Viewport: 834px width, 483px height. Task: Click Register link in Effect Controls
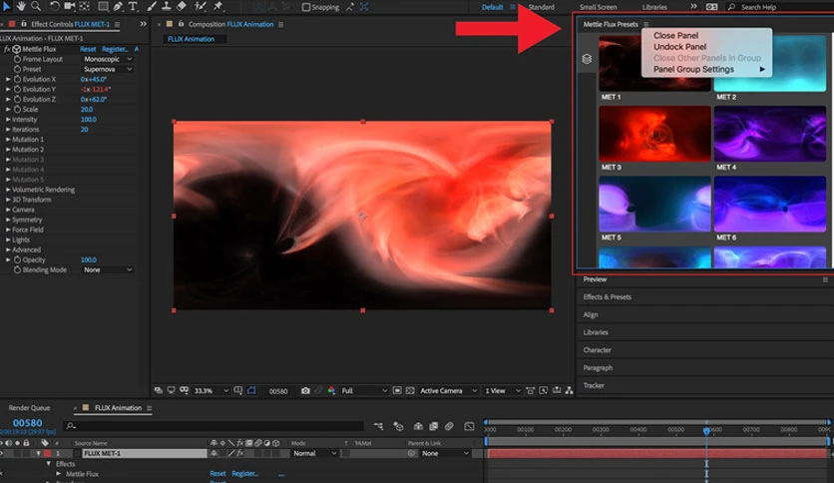(x=115, y=49)
